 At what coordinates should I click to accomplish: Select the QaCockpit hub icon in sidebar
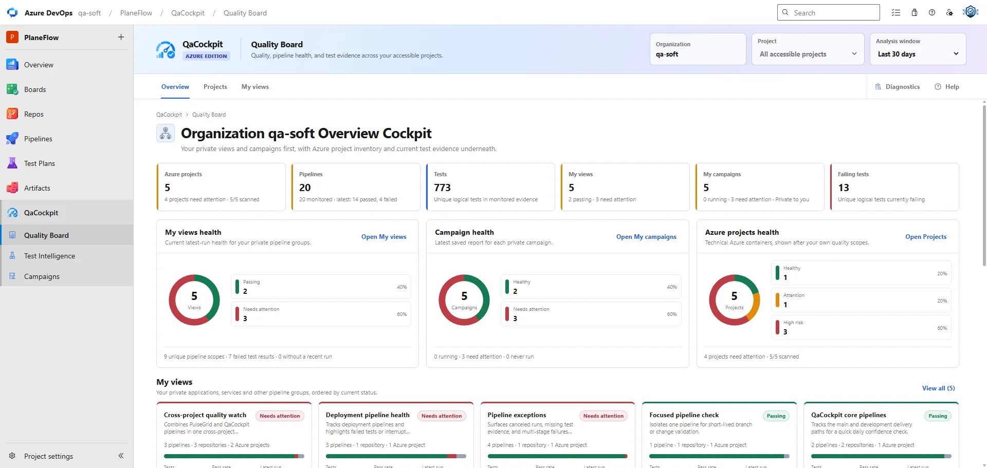[12, 213]
